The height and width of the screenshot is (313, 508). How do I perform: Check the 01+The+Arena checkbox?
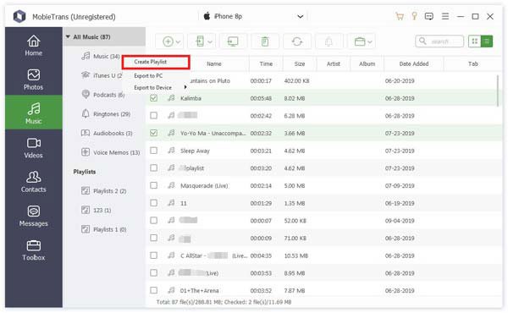pos(153,290)
